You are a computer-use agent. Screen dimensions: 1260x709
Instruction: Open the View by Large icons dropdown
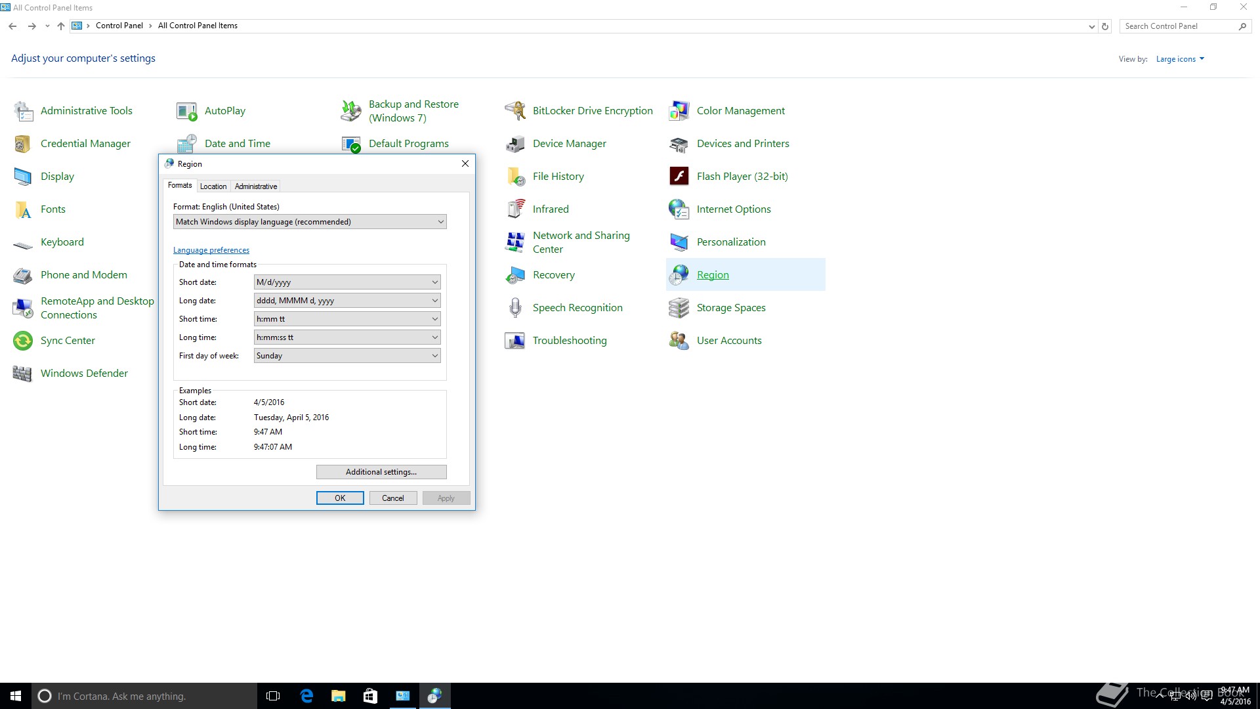[1180, 59]
